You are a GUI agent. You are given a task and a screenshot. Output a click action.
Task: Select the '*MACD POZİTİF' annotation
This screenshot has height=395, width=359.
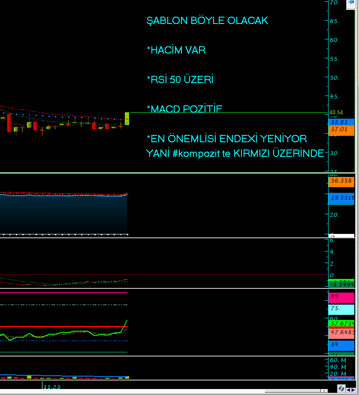click(x=184, y=108)
